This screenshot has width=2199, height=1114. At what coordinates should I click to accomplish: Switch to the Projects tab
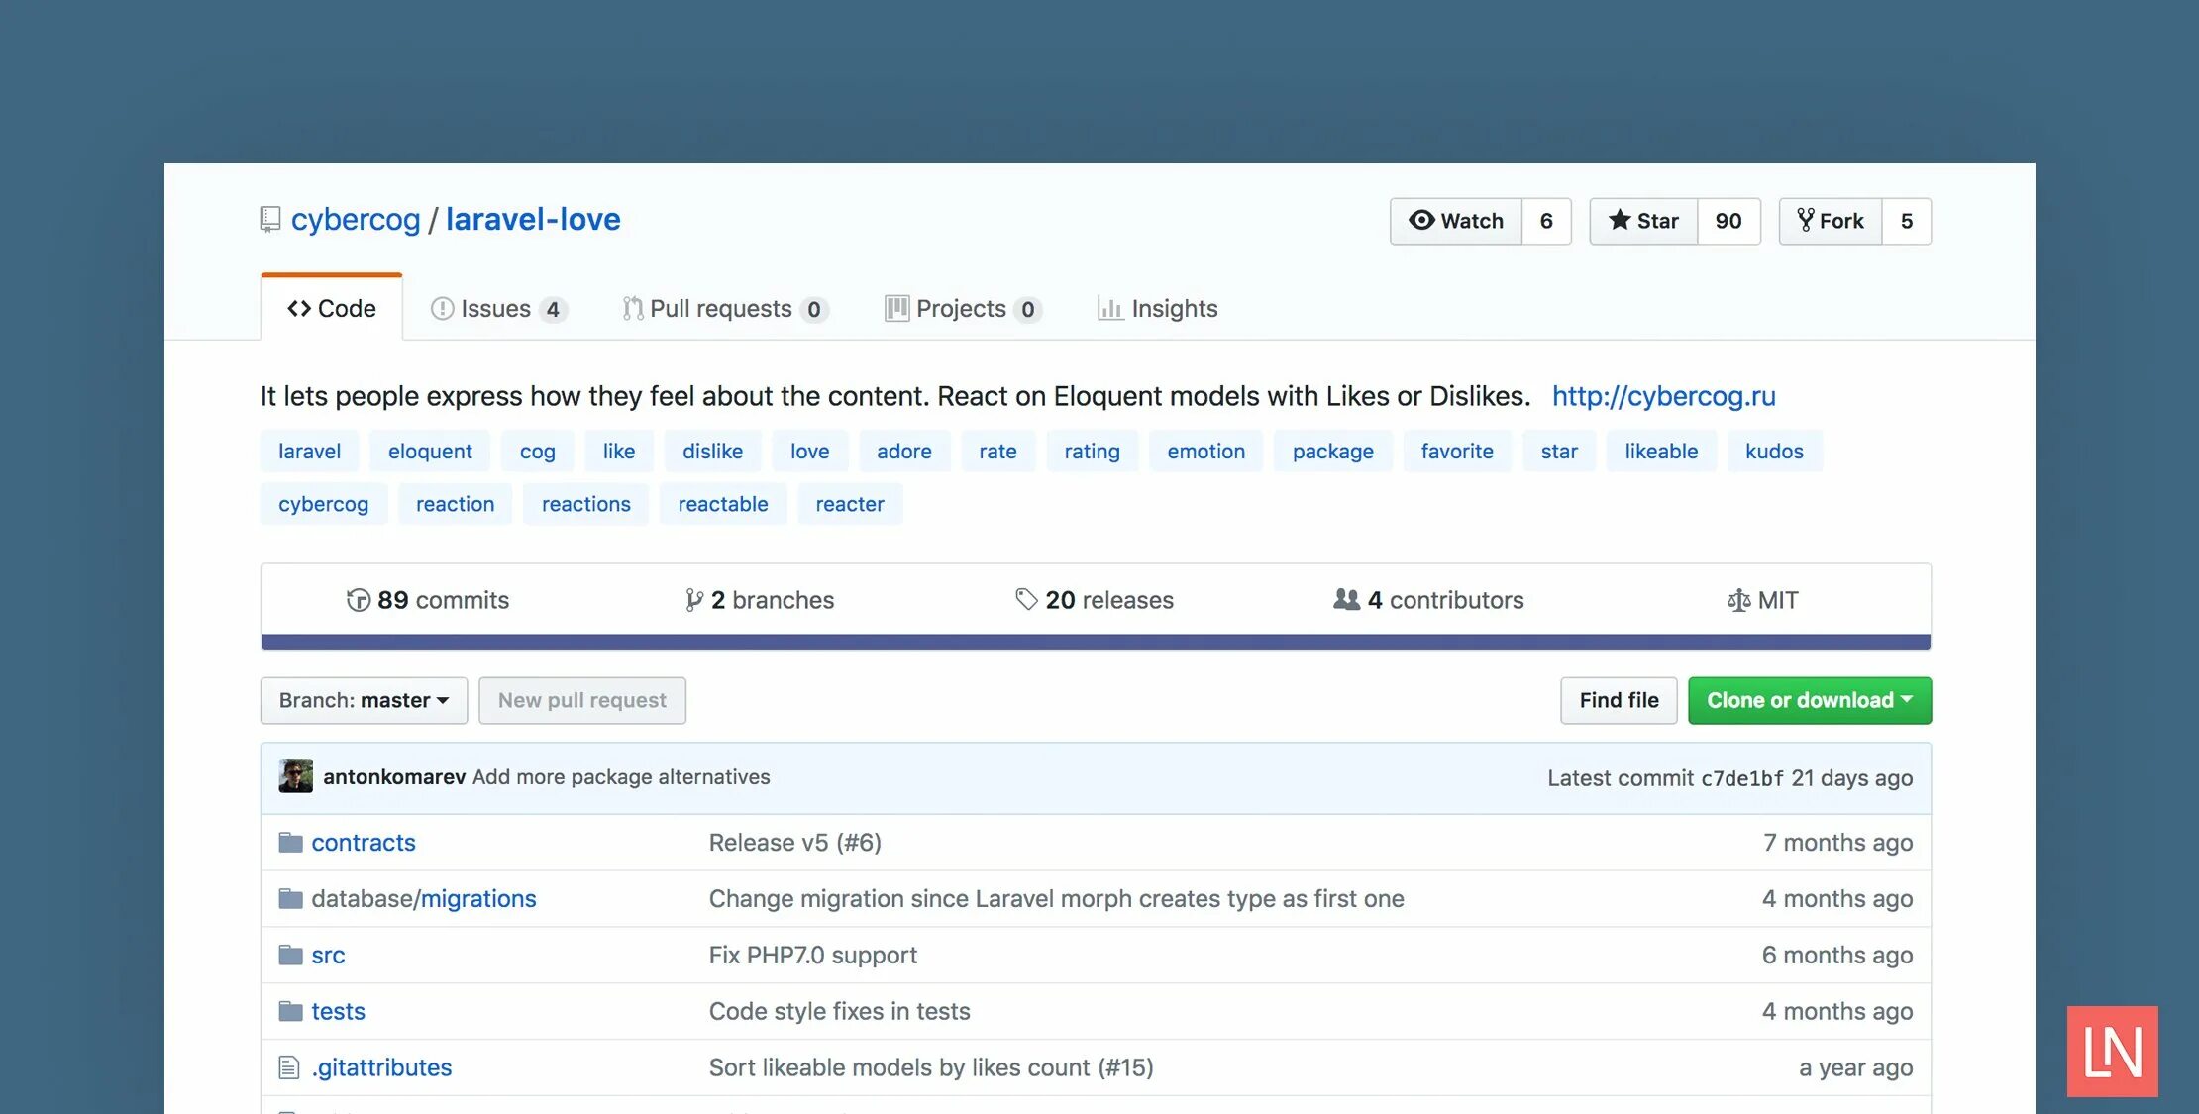pyautogui.click(x=964, y=309)
